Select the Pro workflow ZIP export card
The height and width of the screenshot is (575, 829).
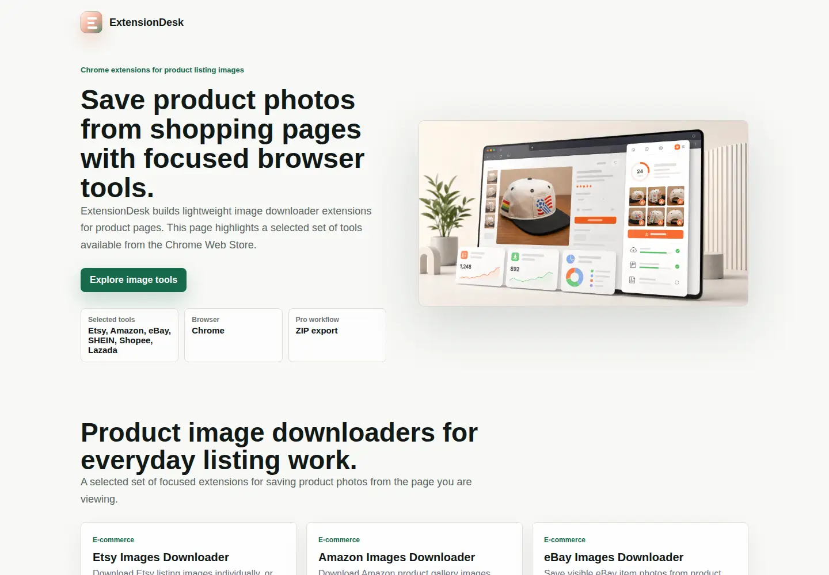337,335
